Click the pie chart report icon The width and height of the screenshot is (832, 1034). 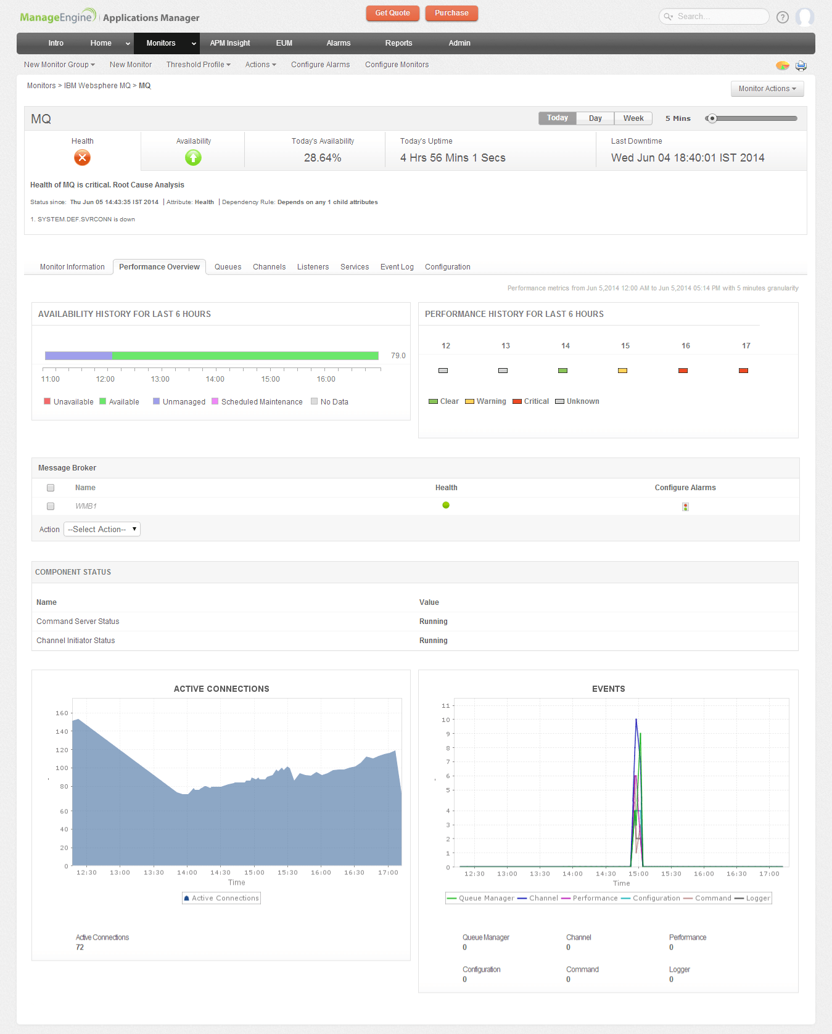tap(782, 65)
